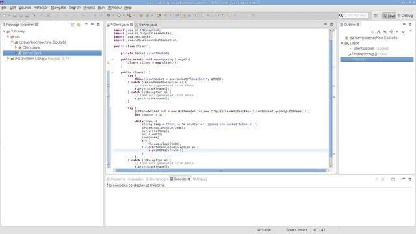Close the Client.java editor tab
The width and height of the screenshot is (416, 234).
click(x=131, y=25)
